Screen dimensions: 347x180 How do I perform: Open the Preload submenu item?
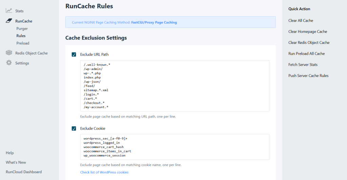click(x=23, y=43)
